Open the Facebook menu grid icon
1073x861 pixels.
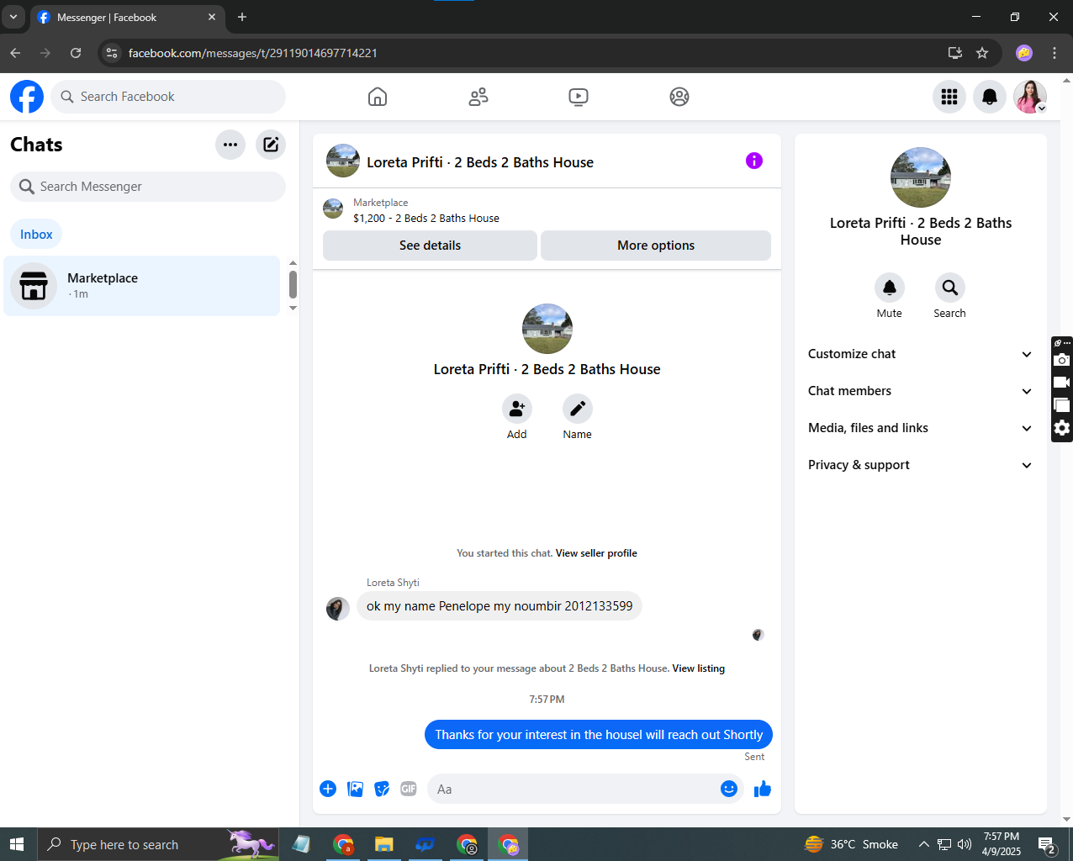[x=949, y=97]
